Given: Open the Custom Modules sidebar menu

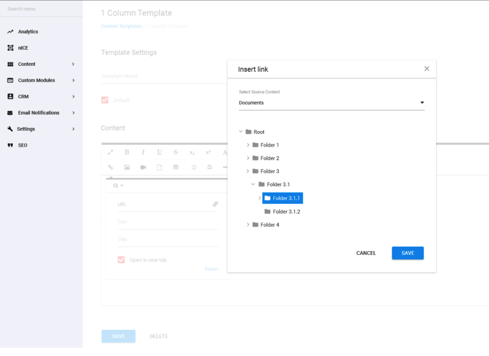Looking at the screenshot, I should coord(36,80).
